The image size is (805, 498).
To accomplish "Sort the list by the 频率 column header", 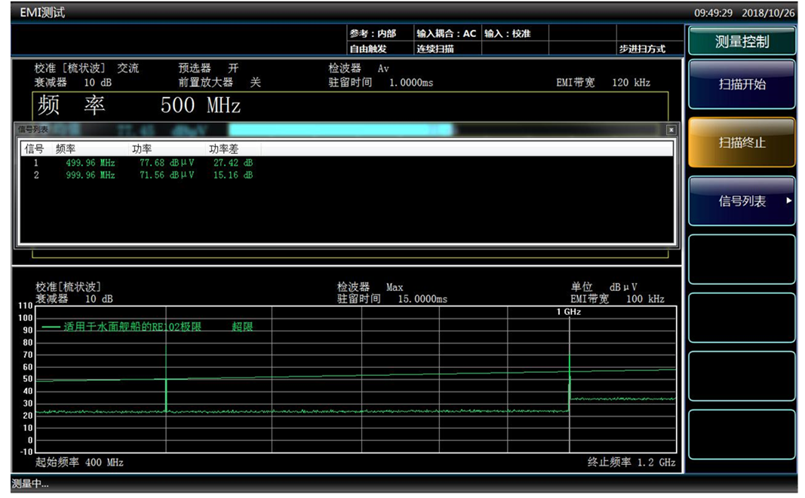I will coord(66,149).
